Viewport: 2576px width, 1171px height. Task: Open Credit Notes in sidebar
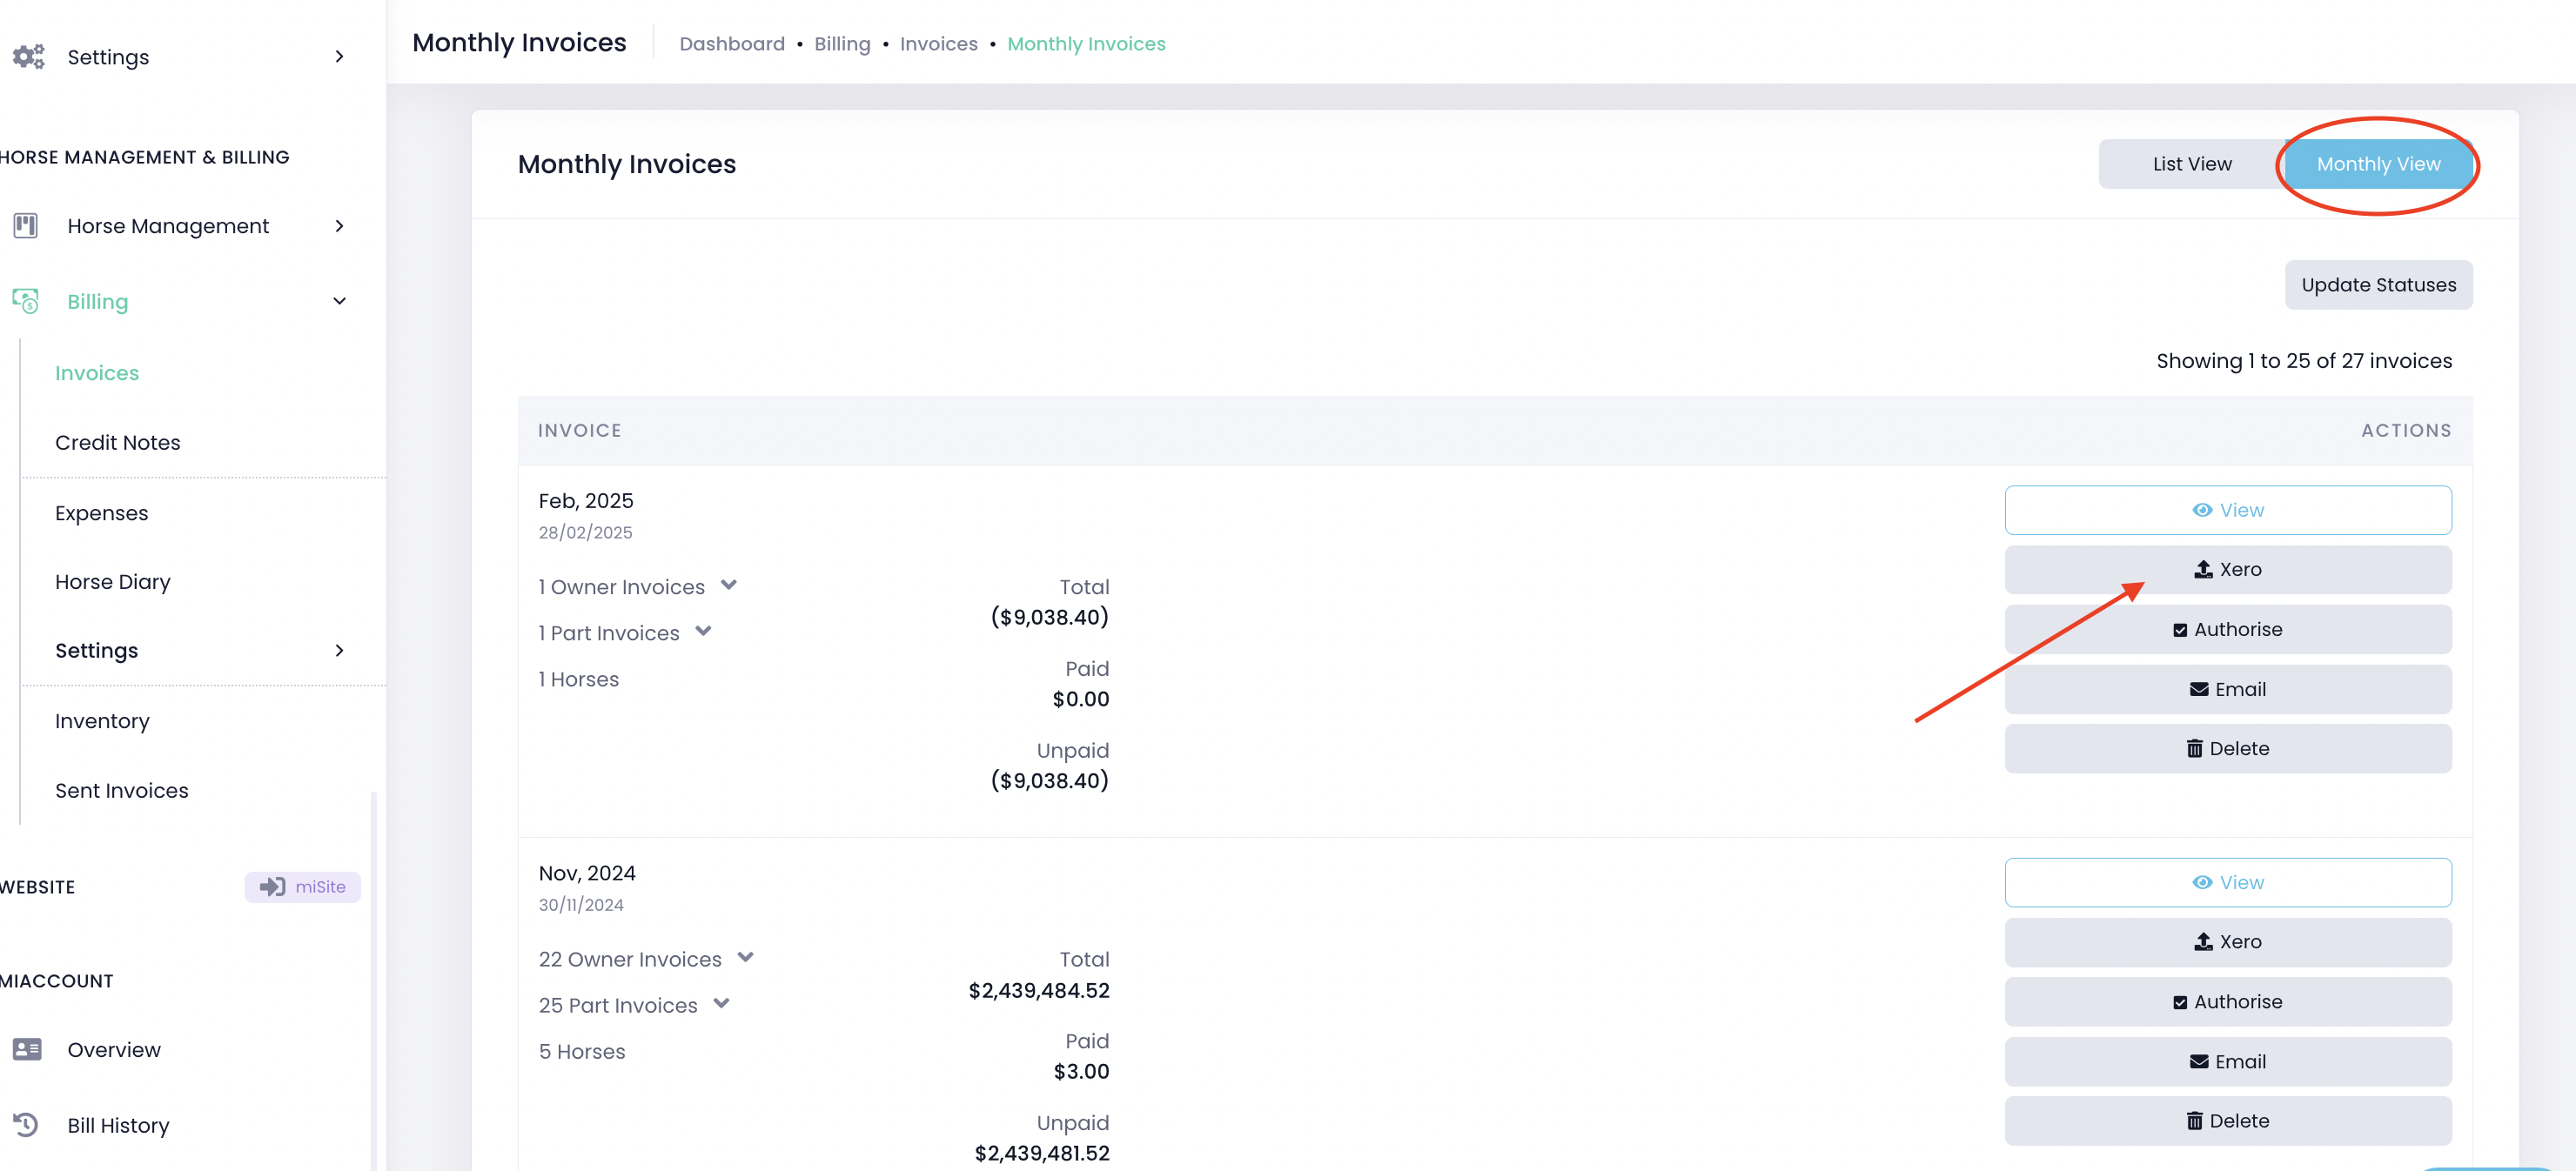[x=118, y=442]
